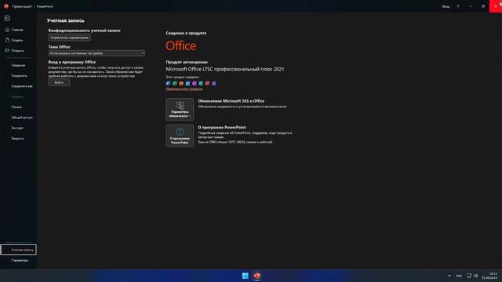Click the РУС language indicator
502x282 pixels.
pos(459,276)
